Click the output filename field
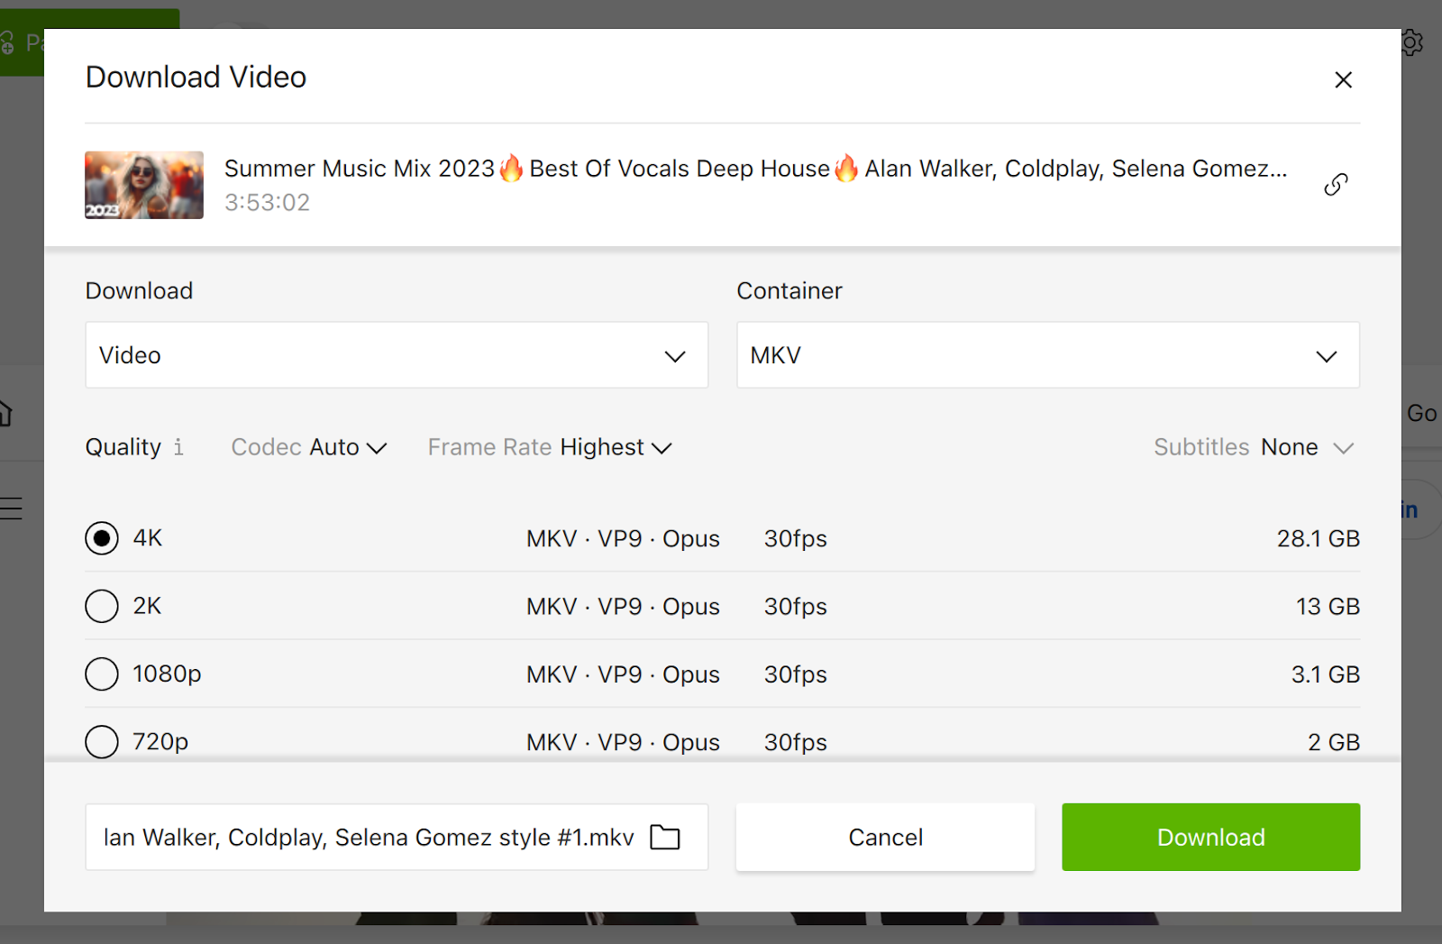The image size is (1442, 944). (397, 838)
